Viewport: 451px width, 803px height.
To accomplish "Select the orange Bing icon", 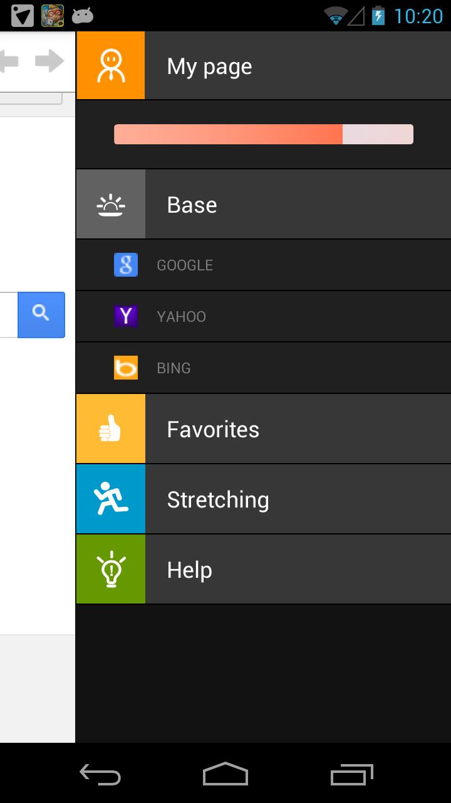I will (x=126, y=368).
